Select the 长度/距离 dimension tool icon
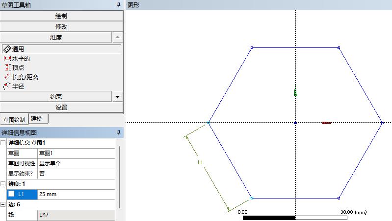The image size is (392, 221). pyautogui.click(x=7, y=77)
